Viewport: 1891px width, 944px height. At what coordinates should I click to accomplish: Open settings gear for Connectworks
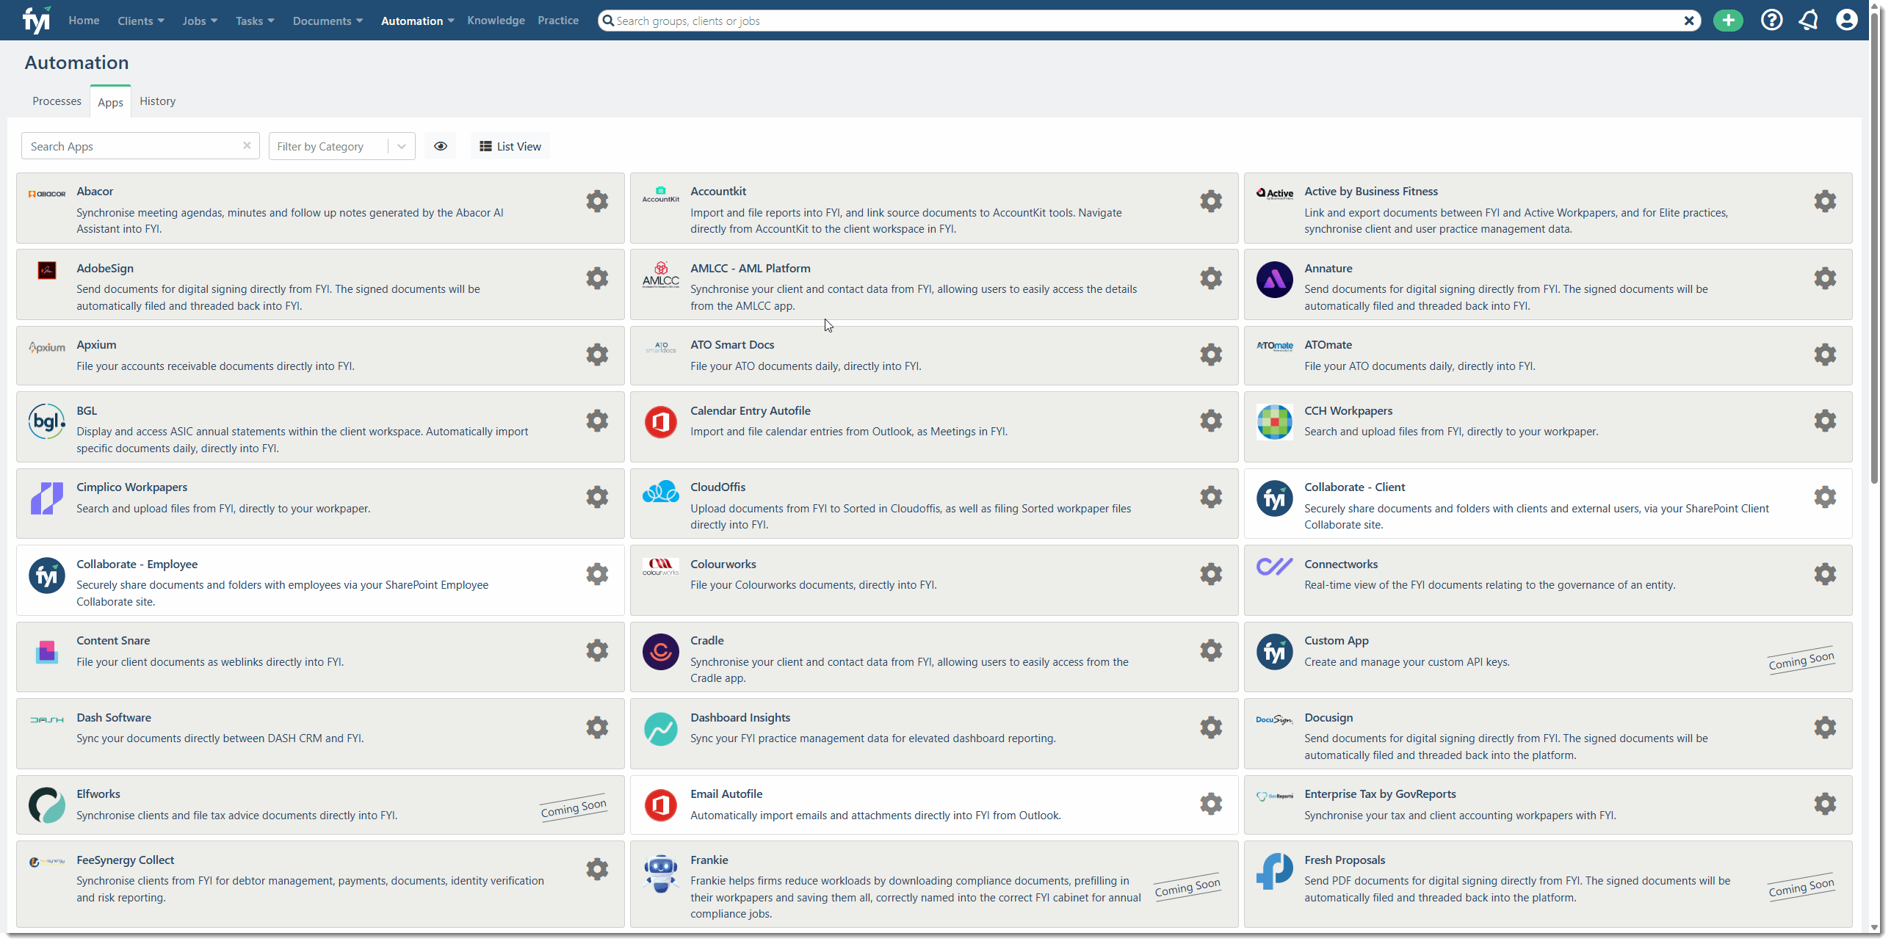[x=1825, y=574]
